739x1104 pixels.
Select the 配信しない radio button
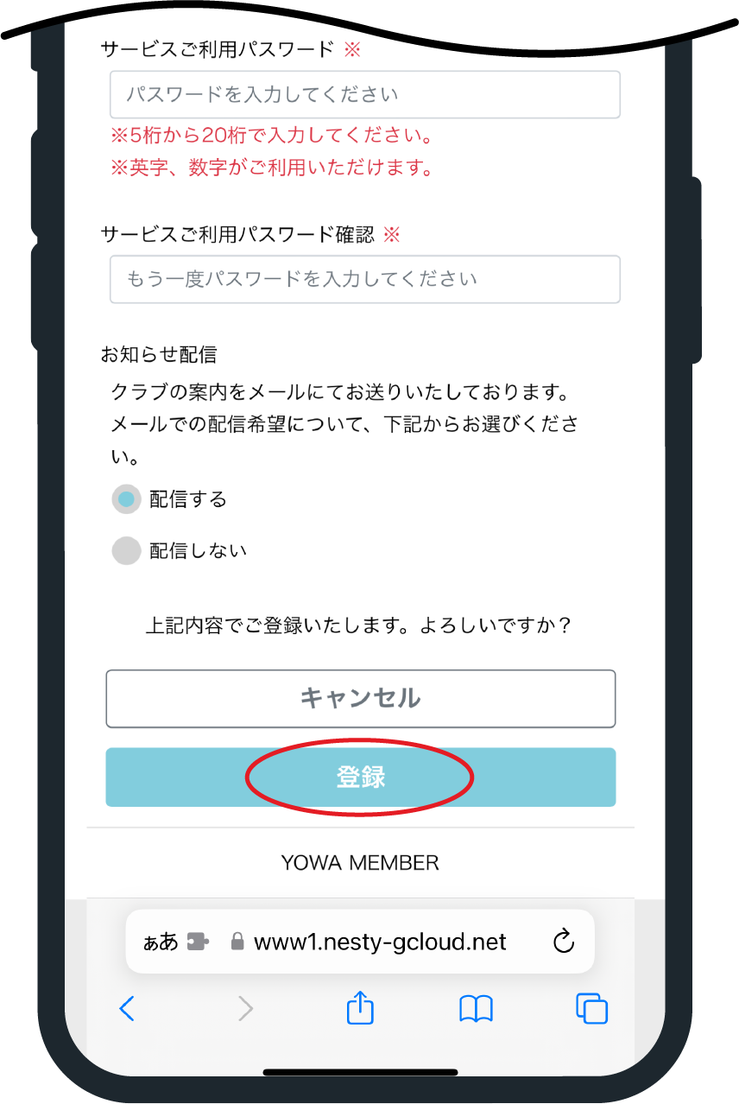(x=127, y=551)
